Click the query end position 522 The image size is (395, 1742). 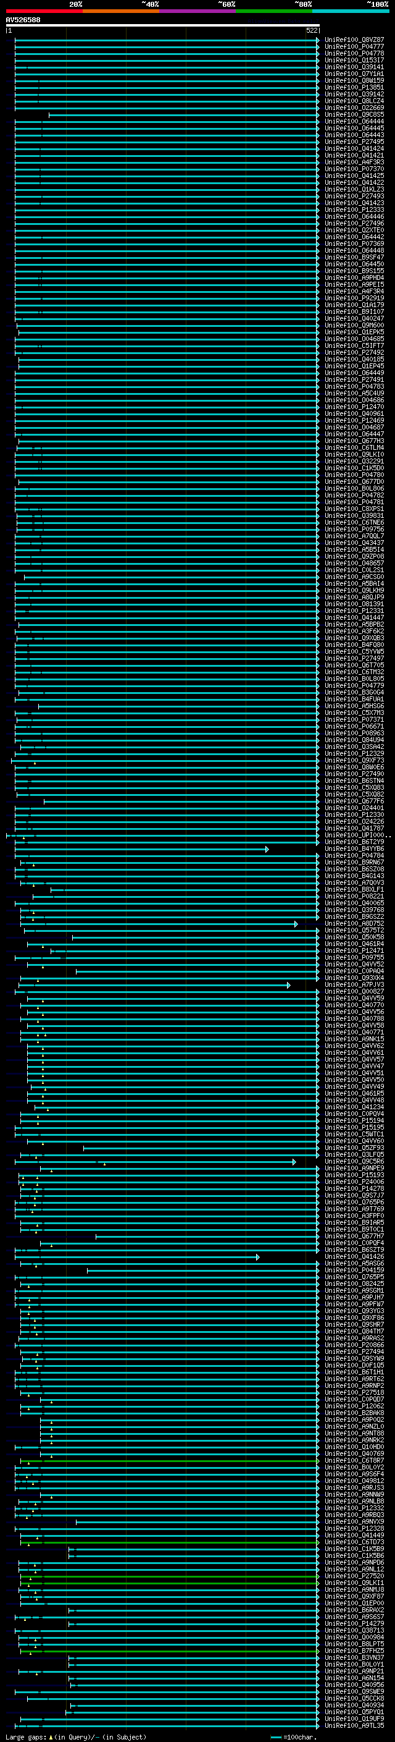click(x=312, y=30)
